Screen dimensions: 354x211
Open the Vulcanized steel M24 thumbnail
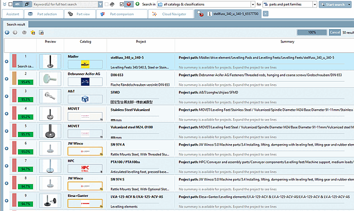pos(50,131)
